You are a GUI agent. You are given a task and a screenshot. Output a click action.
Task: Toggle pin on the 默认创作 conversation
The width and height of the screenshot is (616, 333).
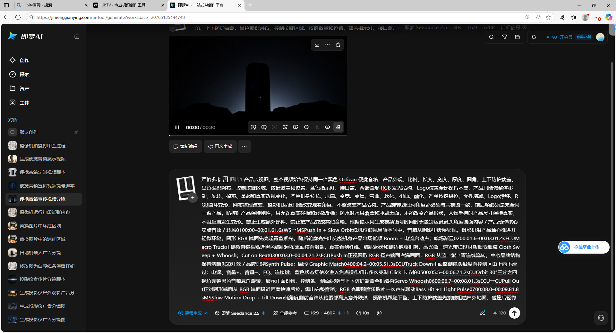(76, 132)
